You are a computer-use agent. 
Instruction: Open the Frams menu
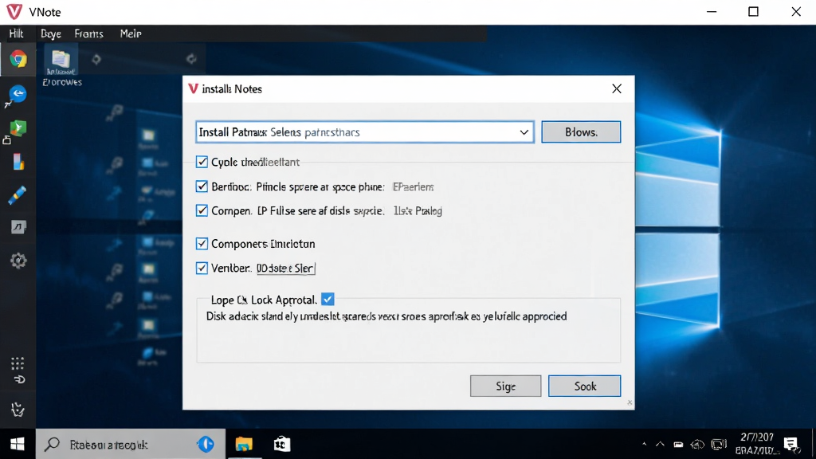point(89,33)
